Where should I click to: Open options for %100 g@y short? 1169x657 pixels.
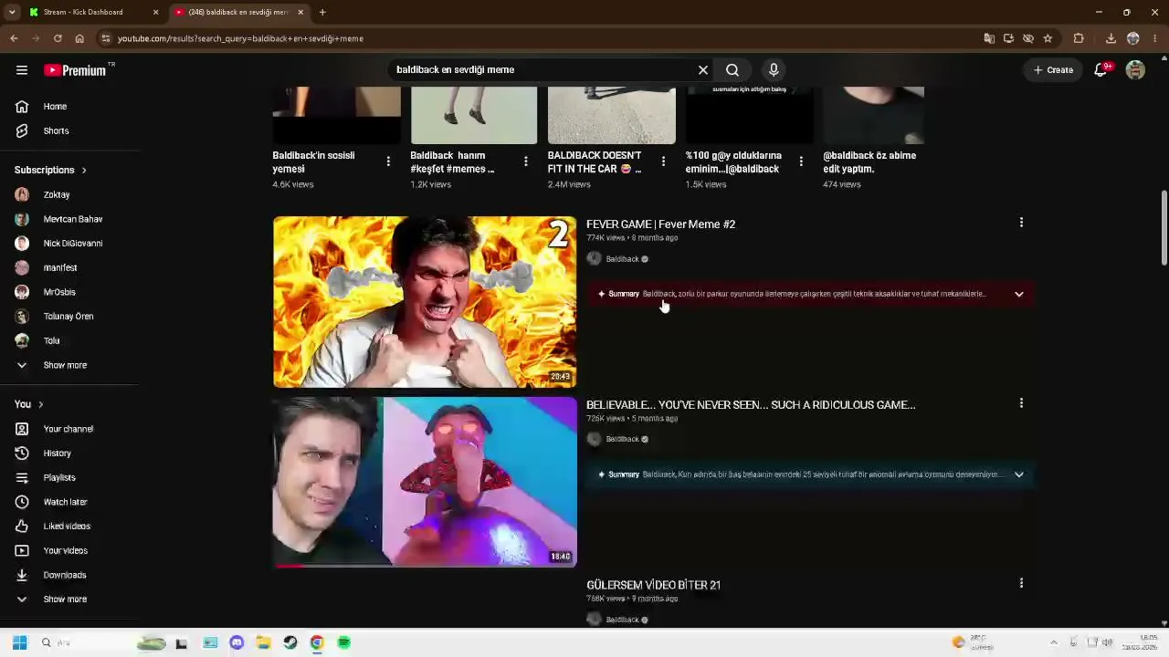click(x=801, y=162)
